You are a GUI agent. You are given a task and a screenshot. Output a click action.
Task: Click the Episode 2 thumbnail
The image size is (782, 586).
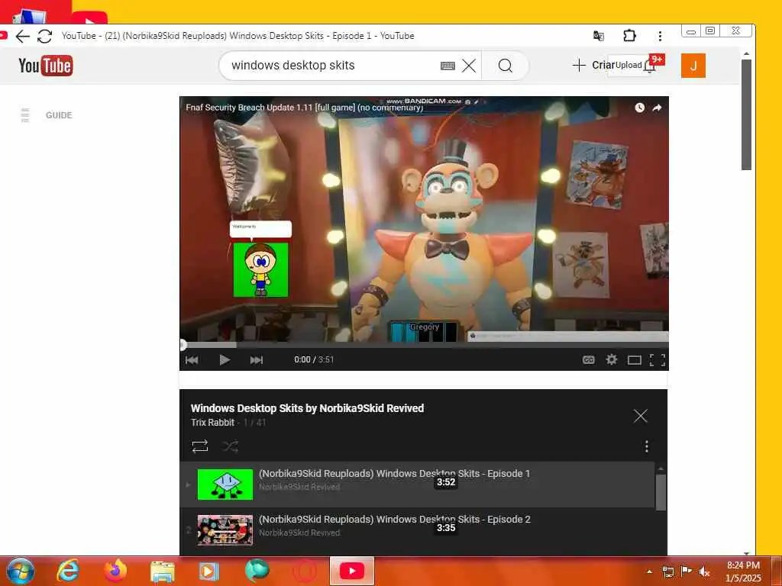[225, 530]
